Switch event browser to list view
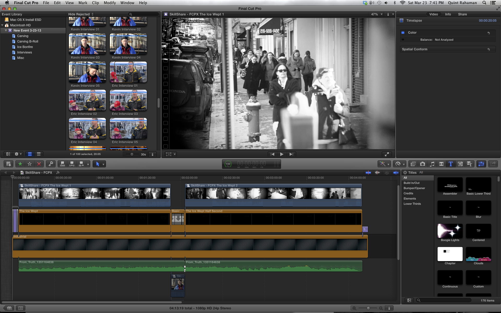The width and height of the screenshot is (501, 313). pyautogui.click(x=39, y=154)
